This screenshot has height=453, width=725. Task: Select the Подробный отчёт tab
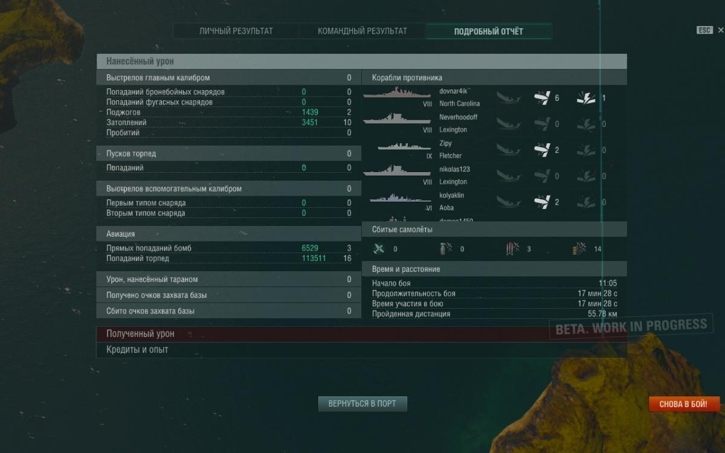pos(489,31)
